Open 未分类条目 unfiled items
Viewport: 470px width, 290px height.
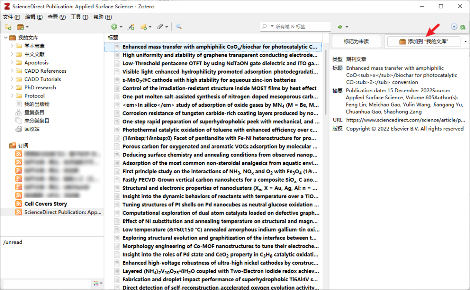point(37,121)
